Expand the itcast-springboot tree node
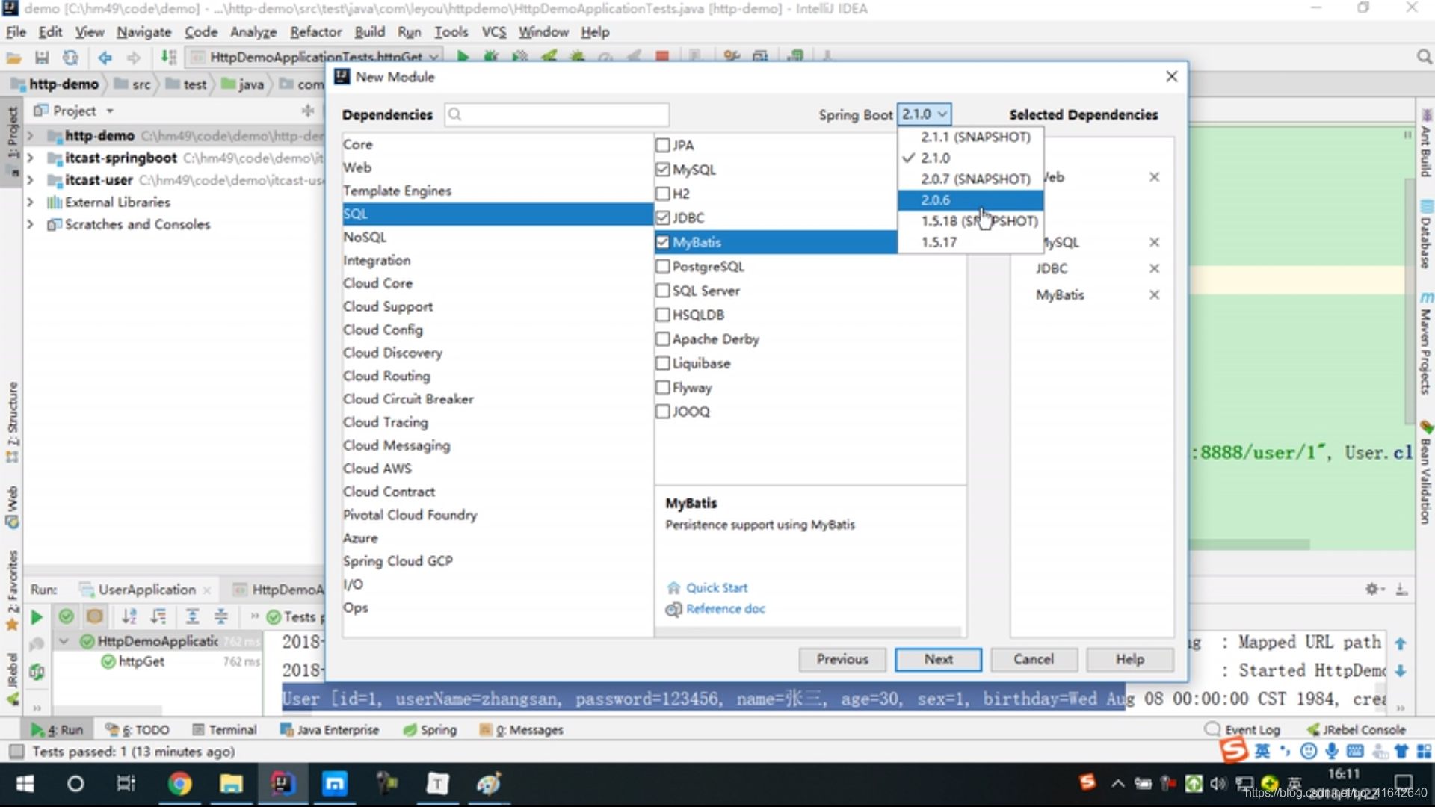 30,158
